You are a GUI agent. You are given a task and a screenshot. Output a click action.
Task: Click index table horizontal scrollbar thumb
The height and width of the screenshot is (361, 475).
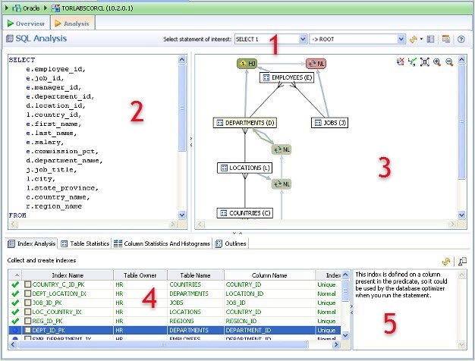[x=162, y=344]
